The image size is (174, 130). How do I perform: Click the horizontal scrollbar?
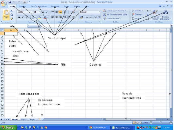130,119
